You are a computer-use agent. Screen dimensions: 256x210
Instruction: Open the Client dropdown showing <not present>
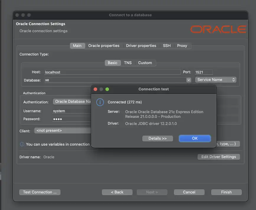(63, 131)
